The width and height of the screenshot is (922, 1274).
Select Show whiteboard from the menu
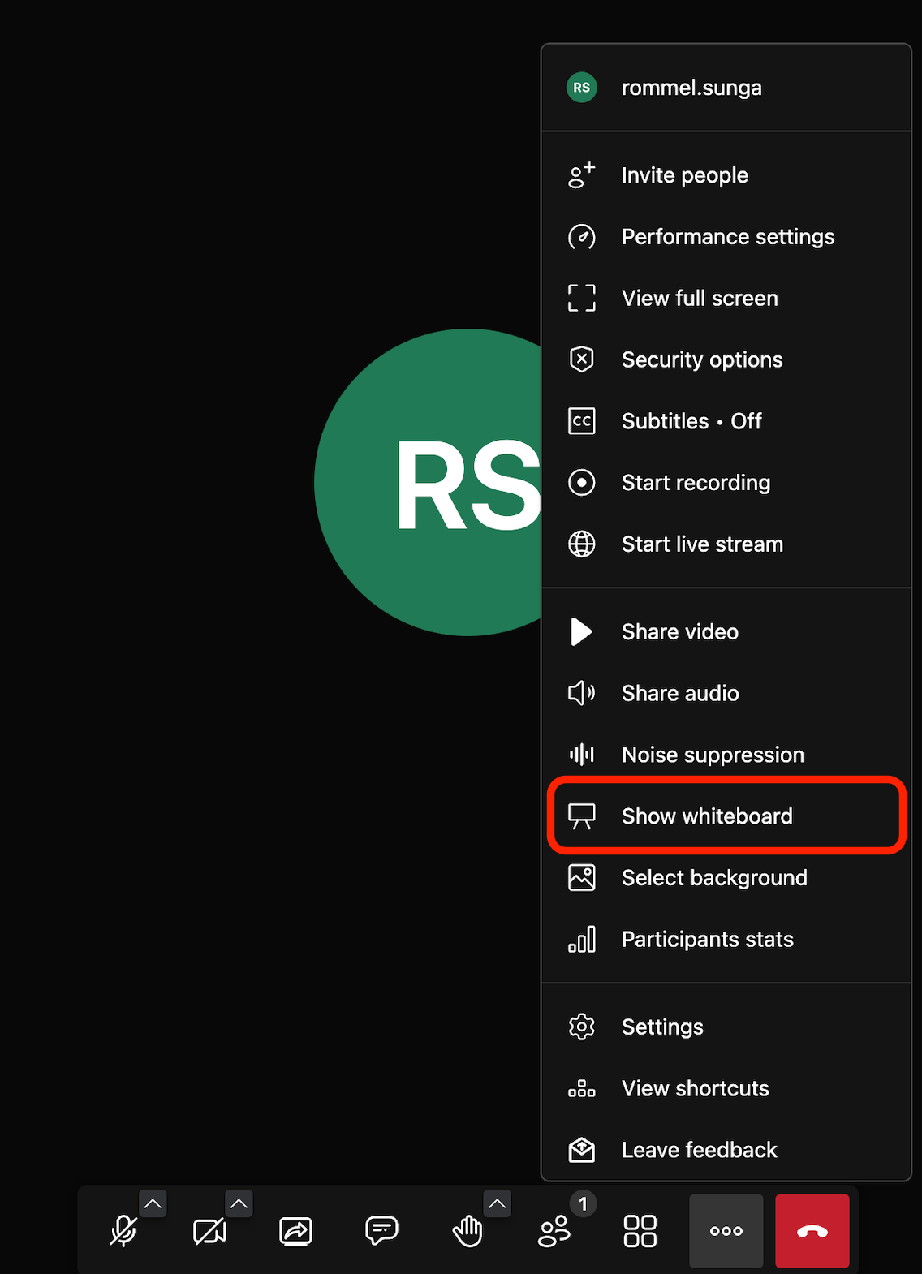coord(707,816)
